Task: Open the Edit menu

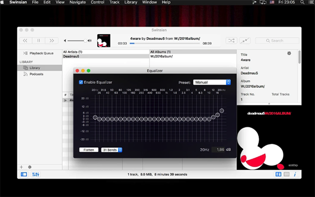Action: pos(47,2)
